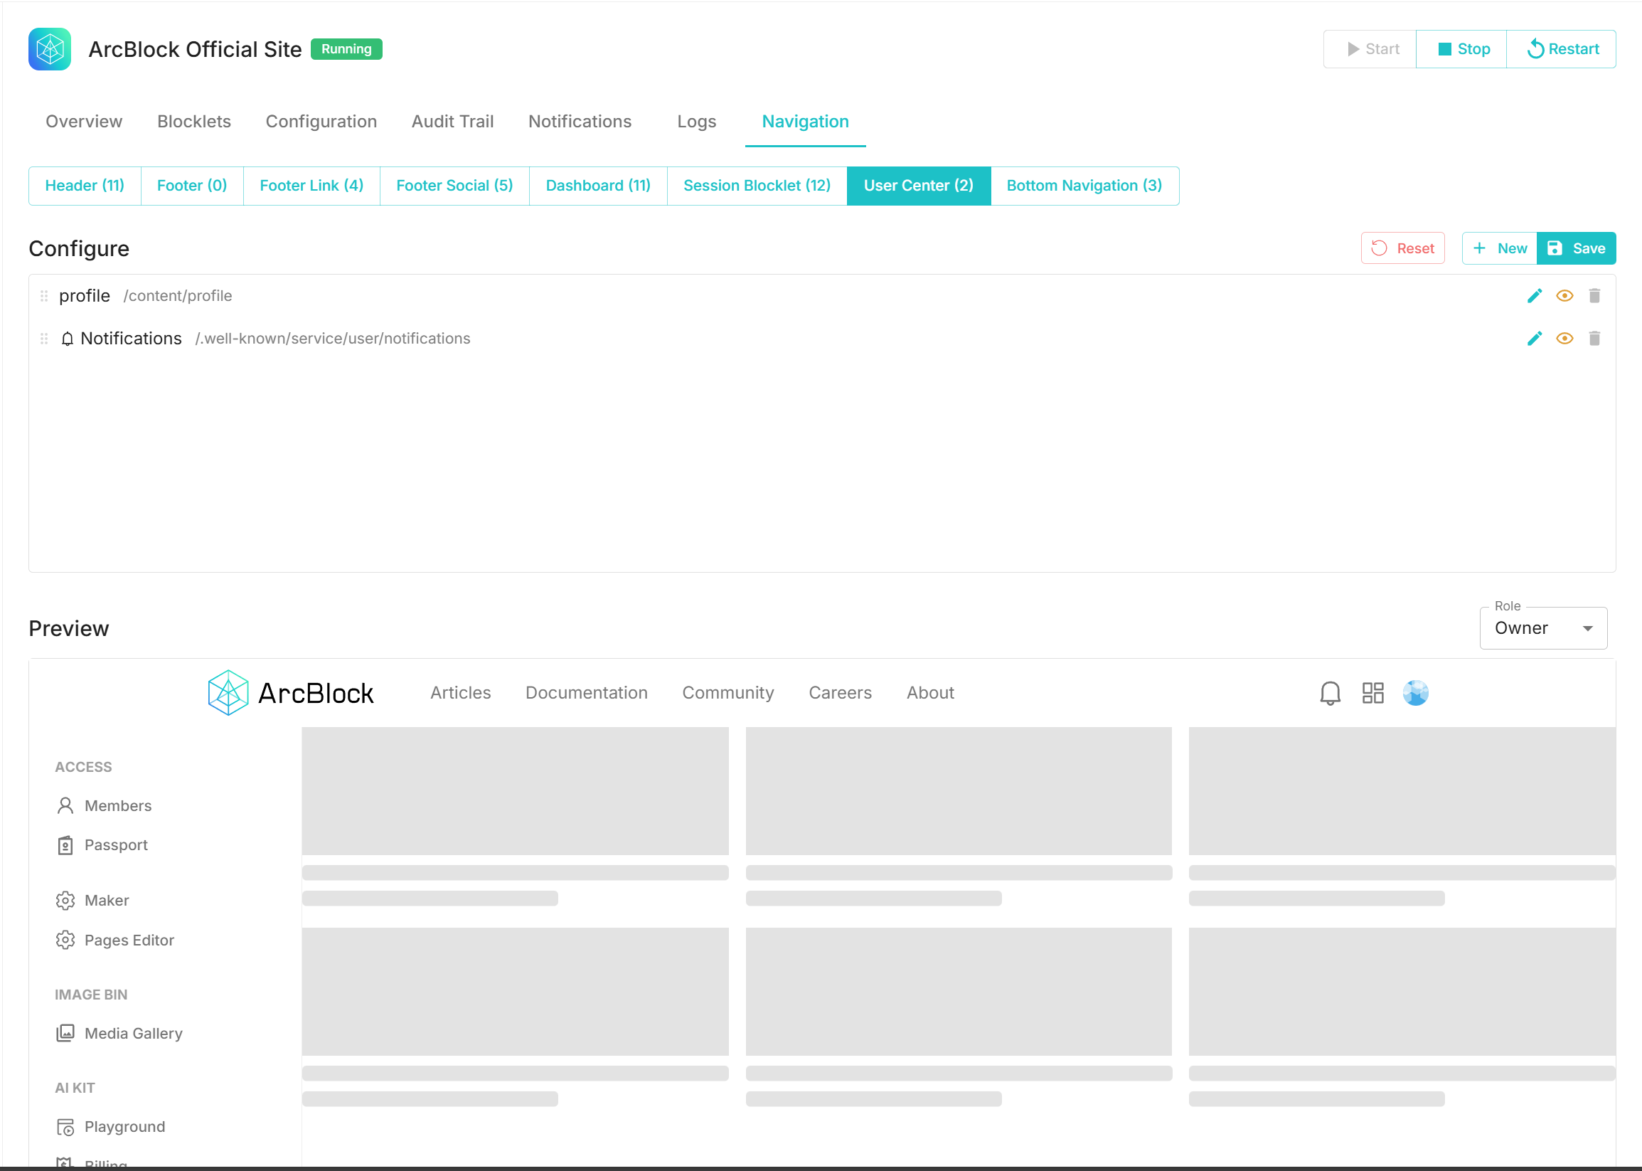This screenshot has width=1642, height=1171.
Task: Open Media Gallery in the preview sidebar
Action: click(134, 1033)
